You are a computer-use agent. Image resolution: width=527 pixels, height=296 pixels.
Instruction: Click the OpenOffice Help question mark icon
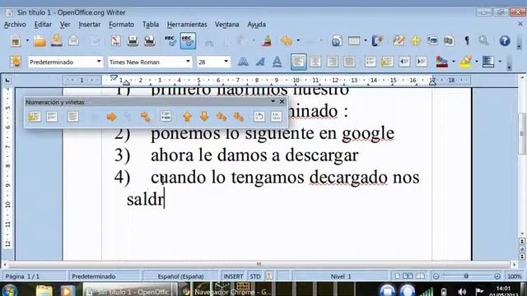[505, 41]
